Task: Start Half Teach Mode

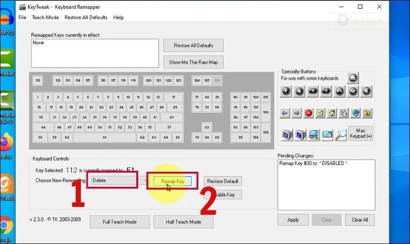Action: 184,222
